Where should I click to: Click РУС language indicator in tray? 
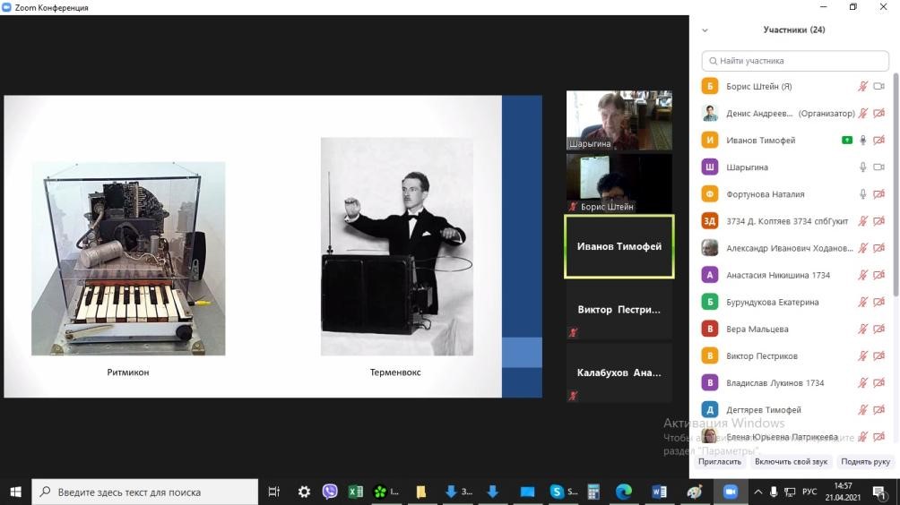pyautogui.click(x=809, y=492)
